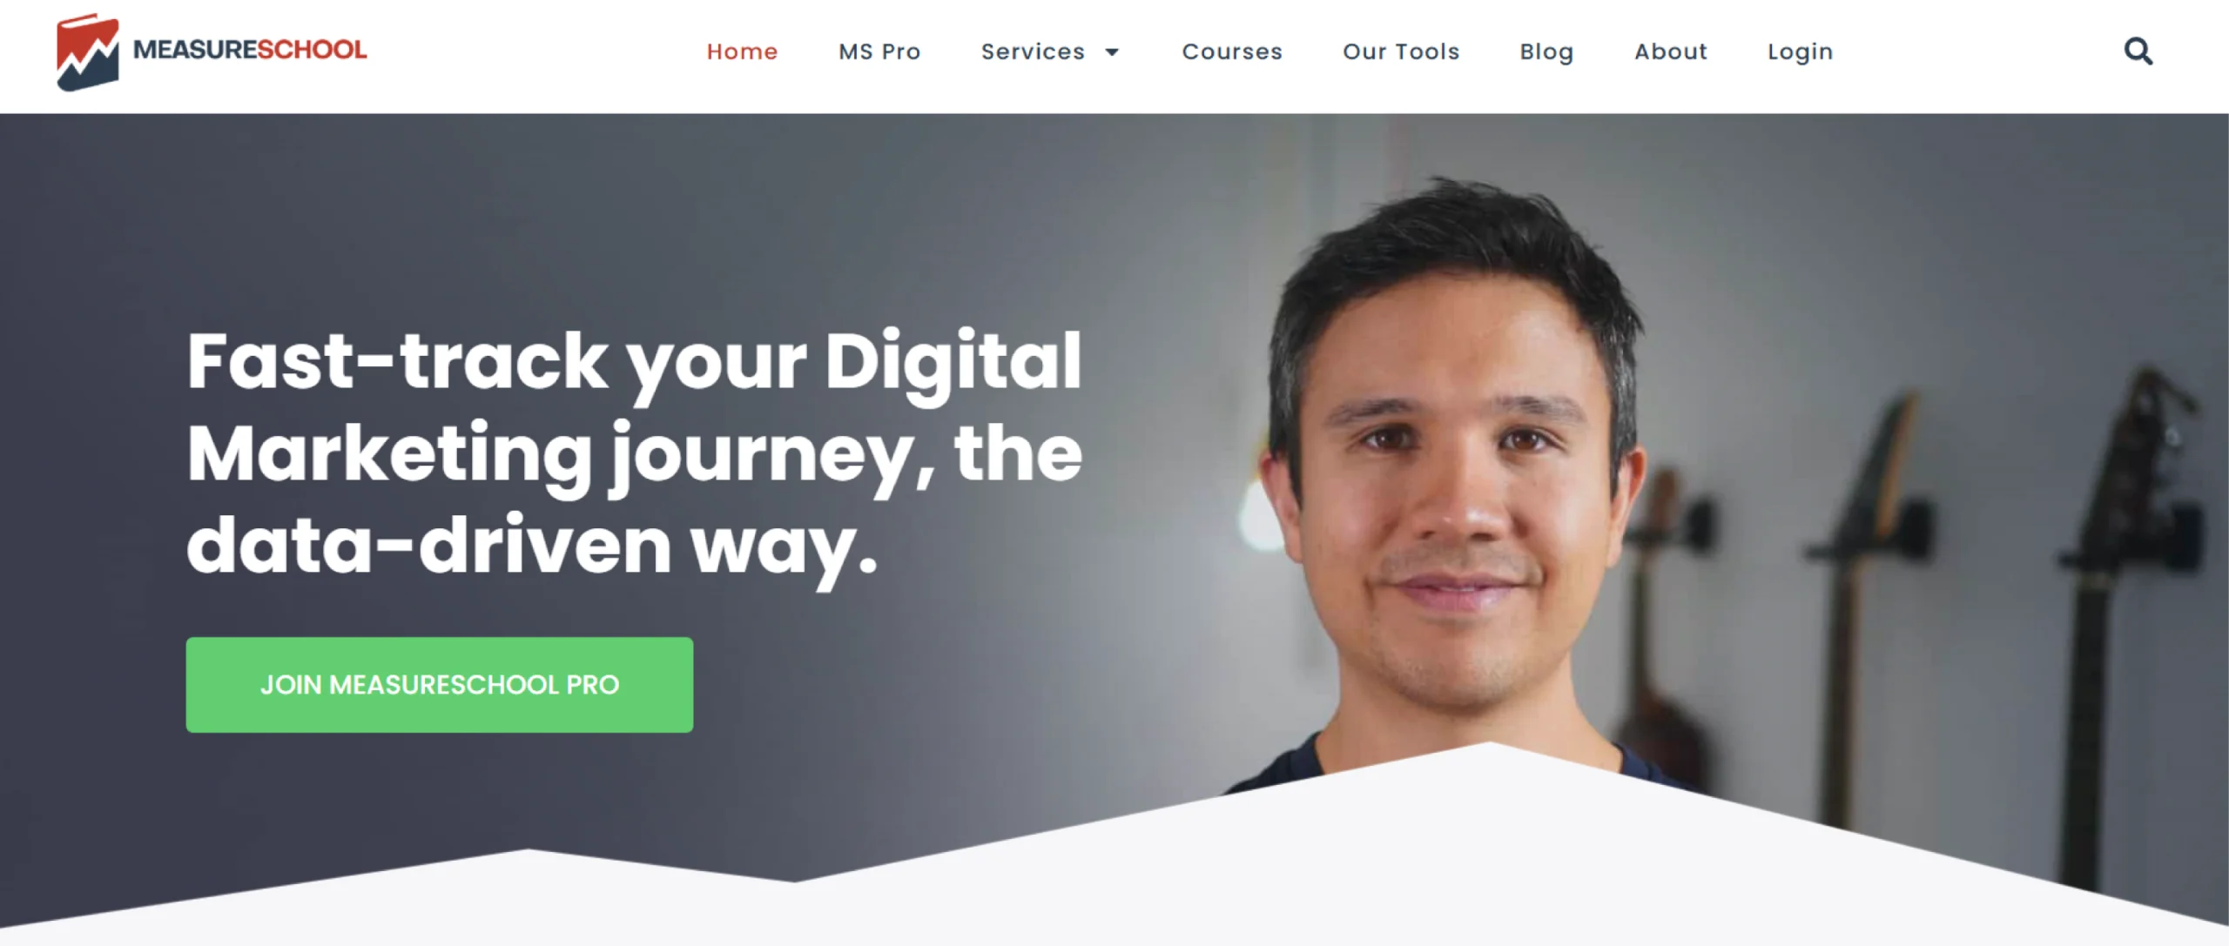
Task: Expand the Services dropdown arrow
Action: (x=1112, y=52)
